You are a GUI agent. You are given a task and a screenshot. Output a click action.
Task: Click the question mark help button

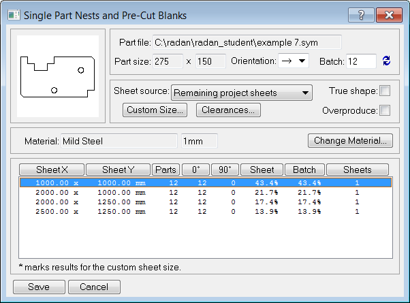coord(361,15)
